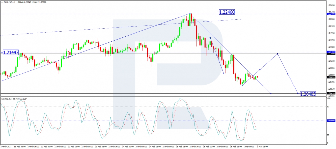Click the 26 Feb 16:00 time label
336x149 pixels.
click(235, 146)
